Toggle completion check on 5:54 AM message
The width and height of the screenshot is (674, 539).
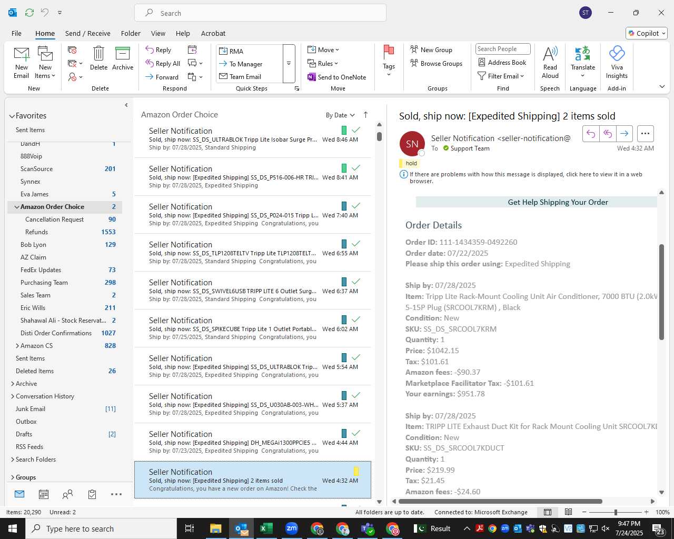pyautogui.click(x=356, y=357)
